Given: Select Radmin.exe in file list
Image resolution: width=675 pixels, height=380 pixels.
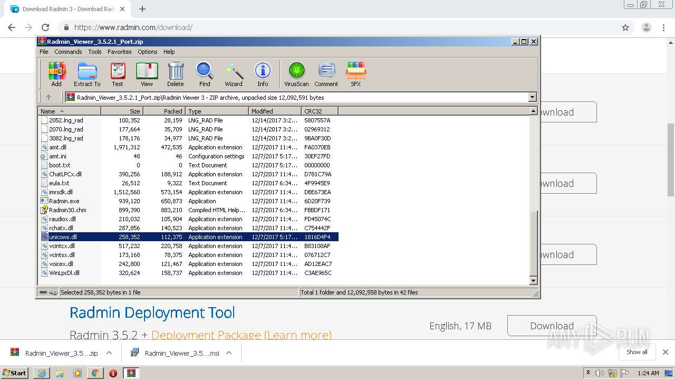Looking at the screenshot, I should coord(189,201).
